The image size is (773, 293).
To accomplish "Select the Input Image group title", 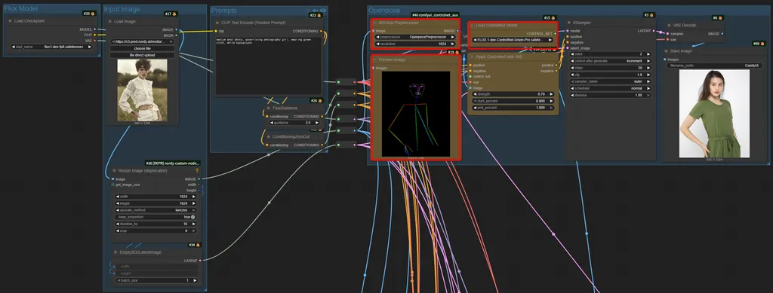I will pos(122,9).
